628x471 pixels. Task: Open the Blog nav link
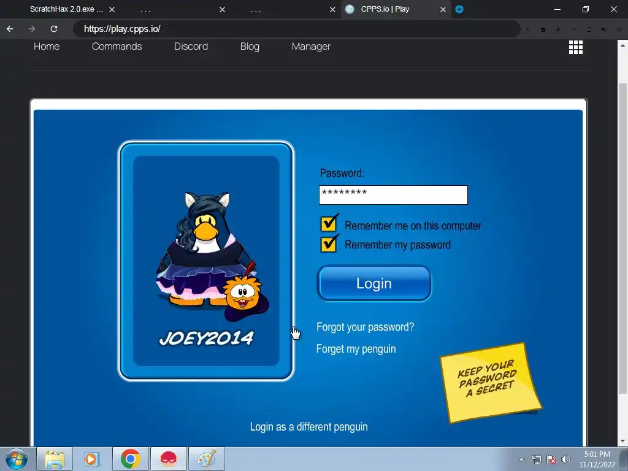pos(250,47)
